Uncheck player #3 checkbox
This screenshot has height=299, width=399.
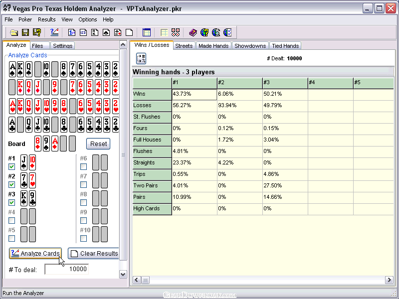11,203
